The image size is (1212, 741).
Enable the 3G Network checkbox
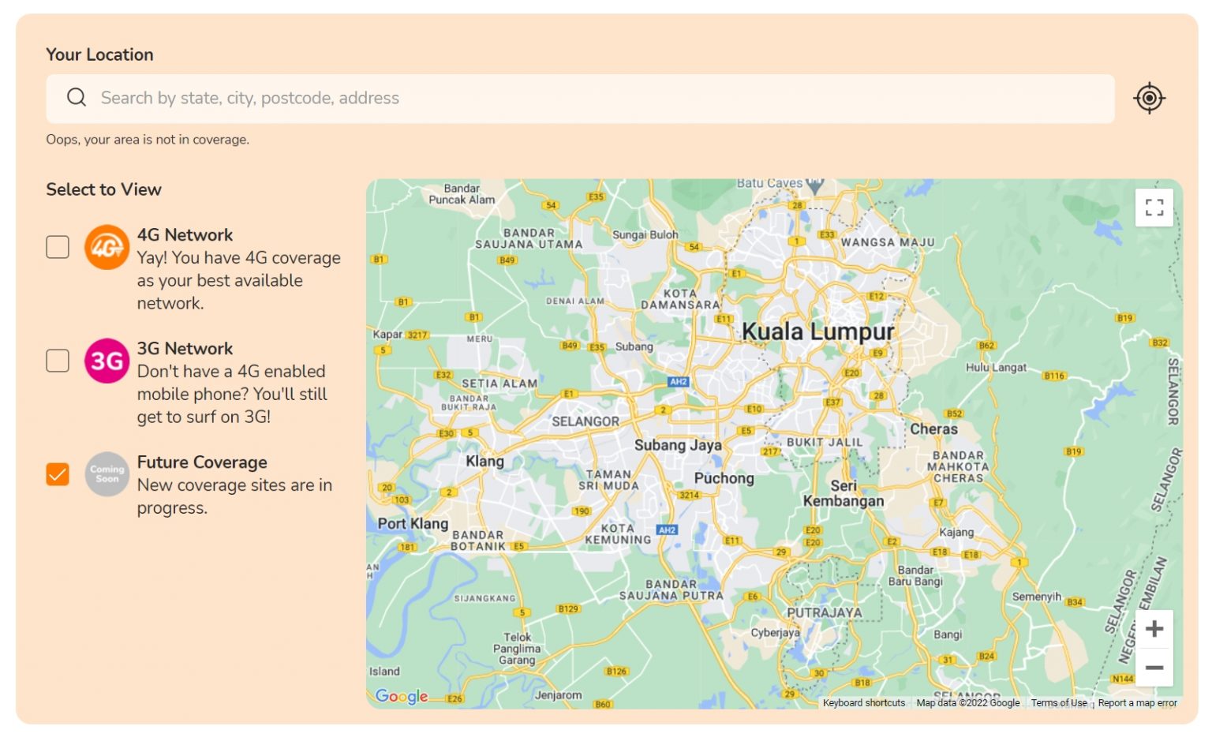click(x=57, y=361)
